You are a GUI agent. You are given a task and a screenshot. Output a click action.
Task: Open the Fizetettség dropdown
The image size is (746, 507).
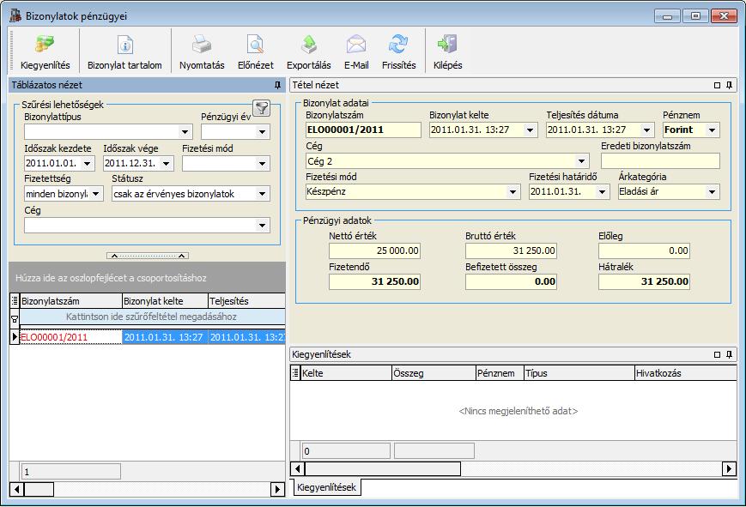coord(95,194)
